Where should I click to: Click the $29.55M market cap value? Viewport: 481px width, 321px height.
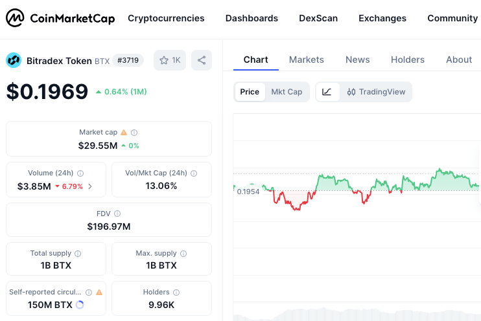(x=98, y=146)
